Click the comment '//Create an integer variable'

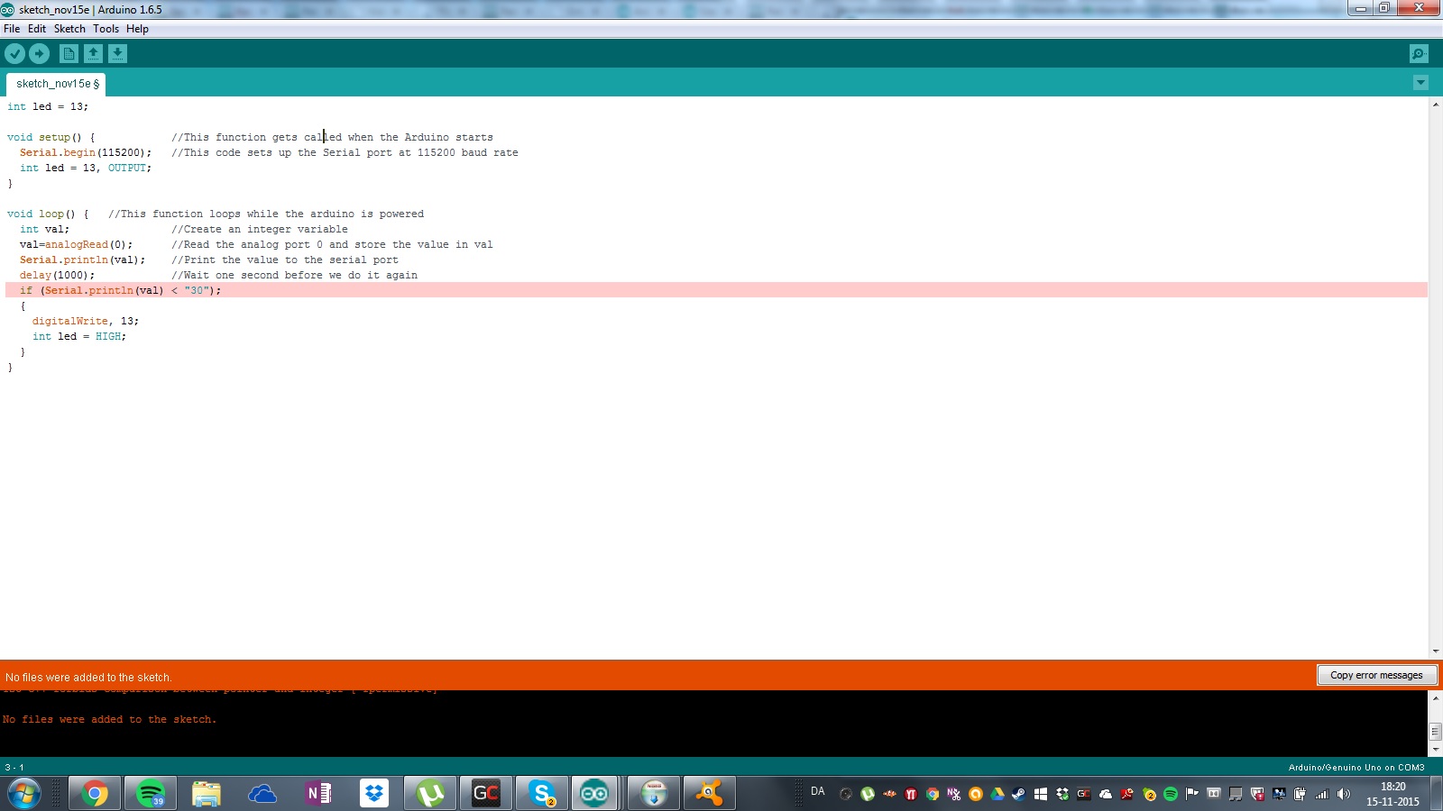260,229
